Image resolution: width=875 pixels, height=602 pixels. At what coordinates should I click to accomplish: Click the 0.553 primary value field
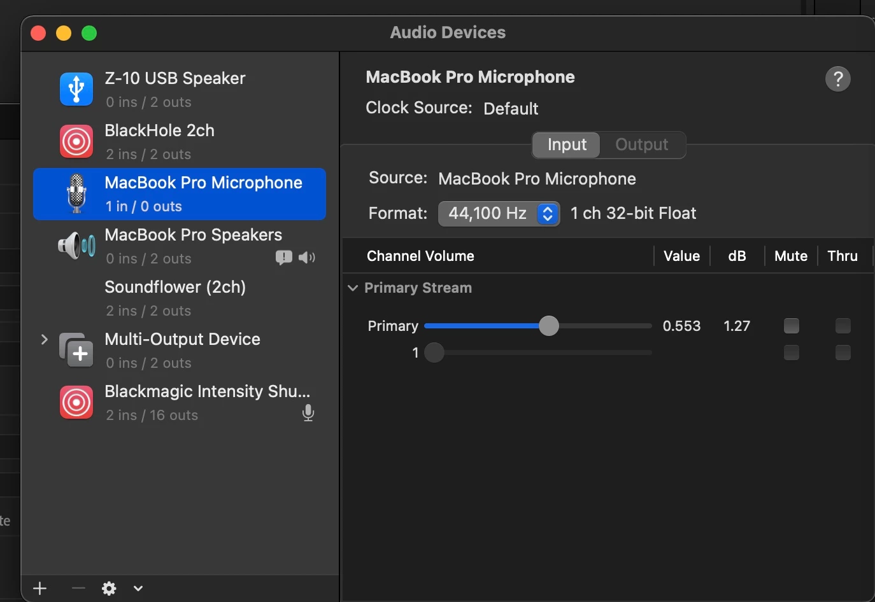681,326
